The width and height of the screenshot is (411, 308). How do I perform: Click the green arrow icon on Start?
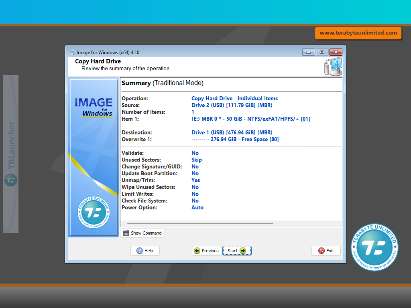pyautogui.click(x=243, y=251)
